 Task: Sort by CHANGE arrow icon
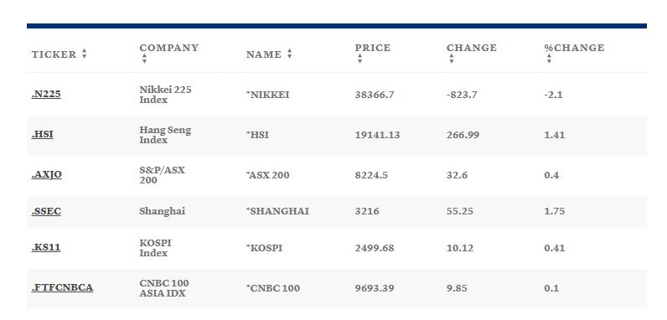click(x=452, y=59)
